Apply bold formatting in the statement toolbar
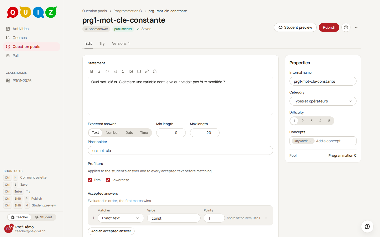 click(92, 71)
